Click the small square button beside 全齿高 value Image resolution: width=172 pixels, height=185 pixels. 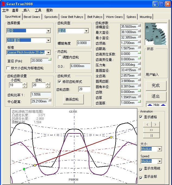139,74
